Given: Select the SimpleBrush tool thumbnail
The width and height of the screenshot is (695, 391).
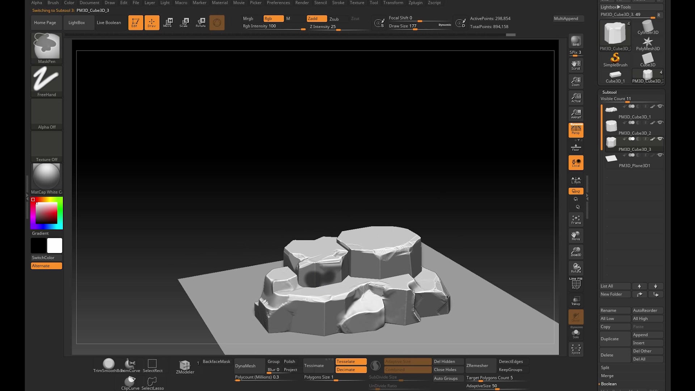Looking at the screenshot, I should (x=615, y=59).
